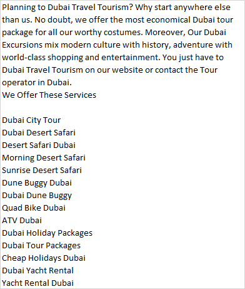
Task: Click on 'Dune Buggy Dubai' text
Action: [x=37, y=183]
